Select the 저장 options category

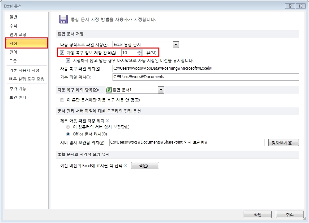26,43
